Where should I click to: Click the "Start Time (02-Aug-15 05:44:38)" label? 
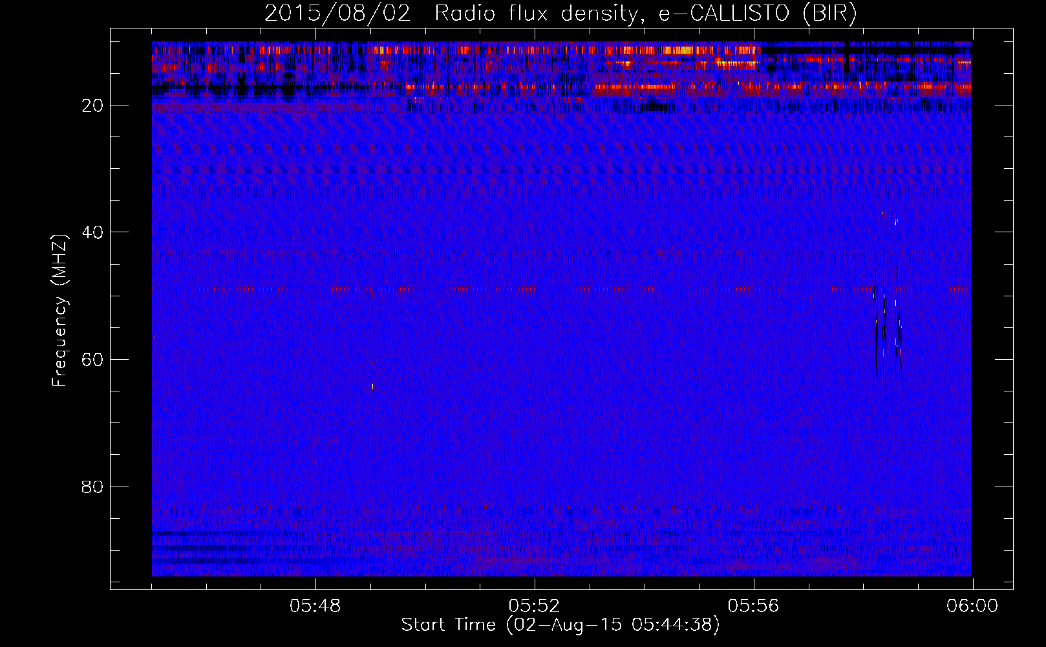(560, 625)
